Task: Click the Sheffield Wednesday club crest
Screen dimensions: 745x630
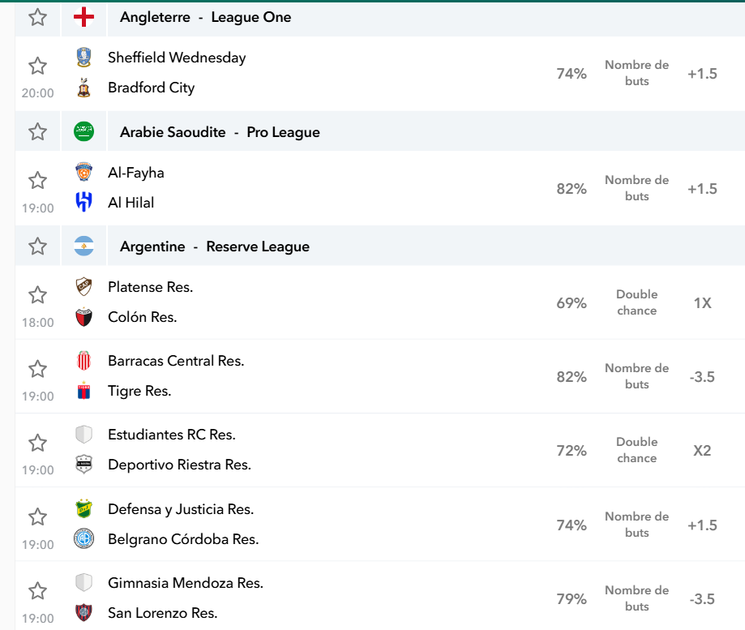Action: click(x=83, y=57)
